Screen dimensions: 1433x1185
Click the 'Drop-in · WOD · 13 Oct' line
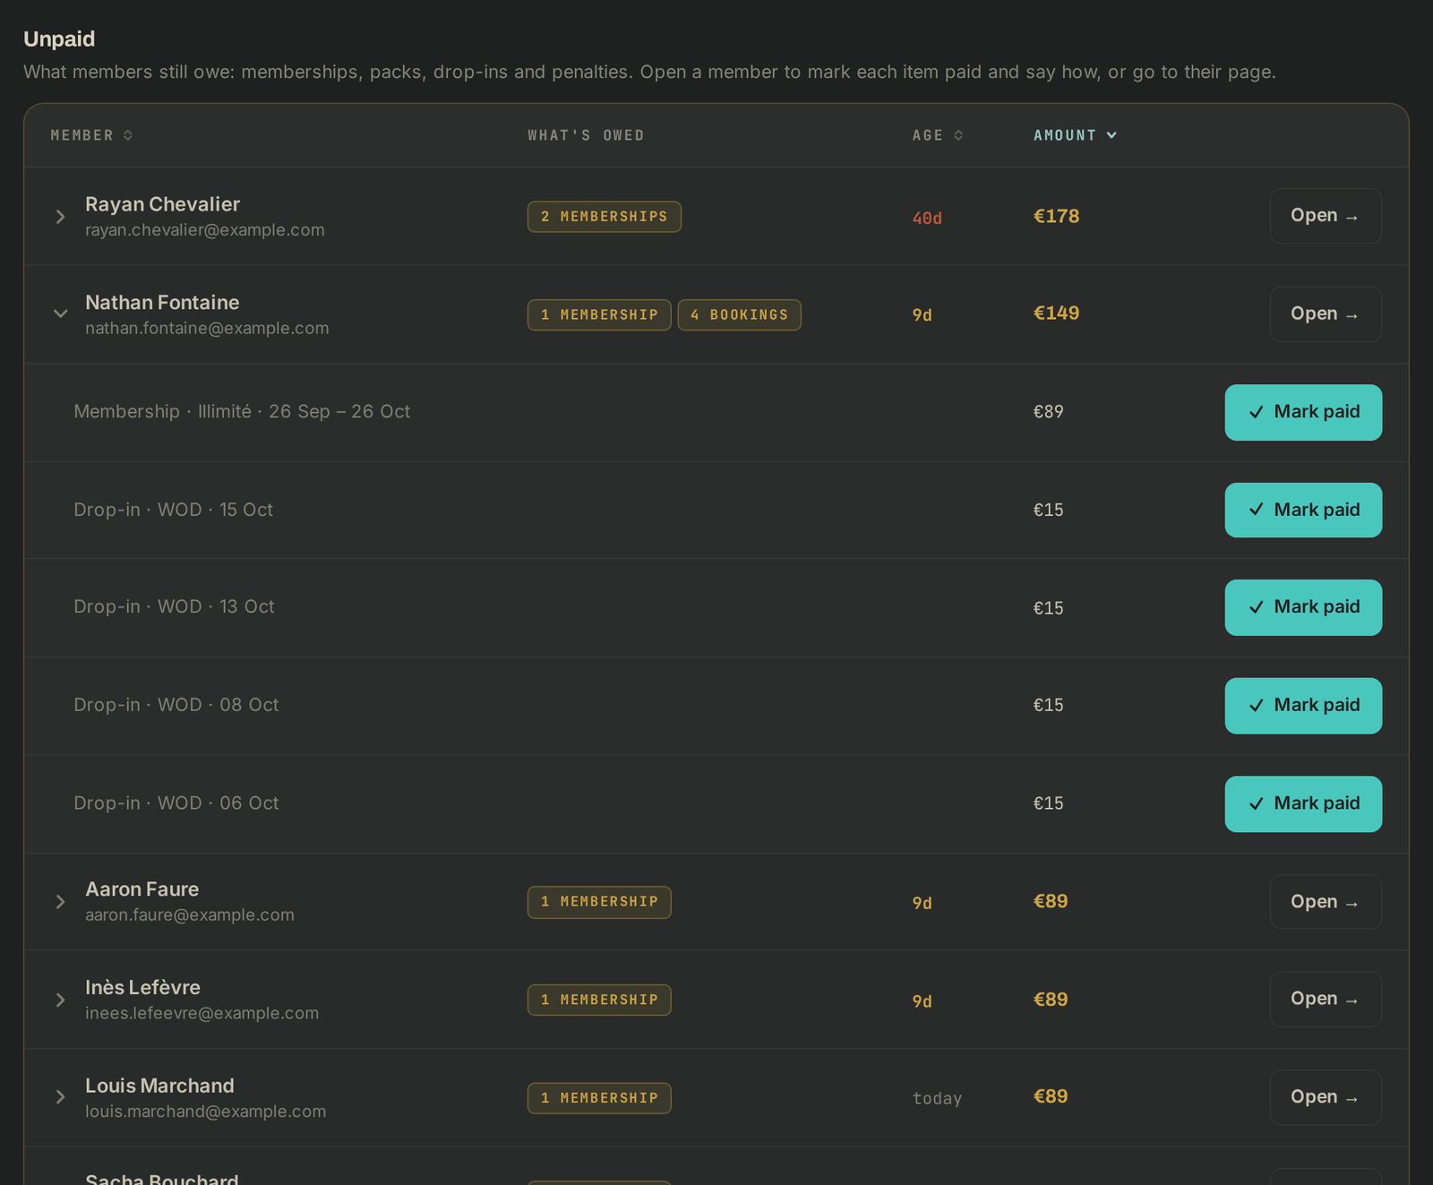pos(174,607)
